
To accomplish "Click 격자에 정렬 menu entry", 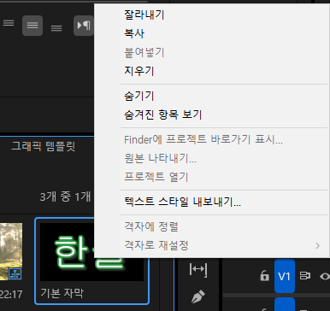I will 151,227.
